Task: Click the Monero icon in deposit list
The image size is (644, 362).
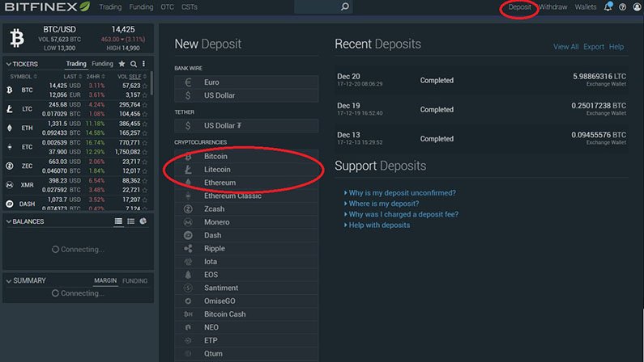Action: click(x=188, y=222)
